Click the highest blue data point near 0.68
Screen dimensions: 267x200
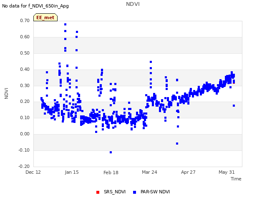pos(65,24)
